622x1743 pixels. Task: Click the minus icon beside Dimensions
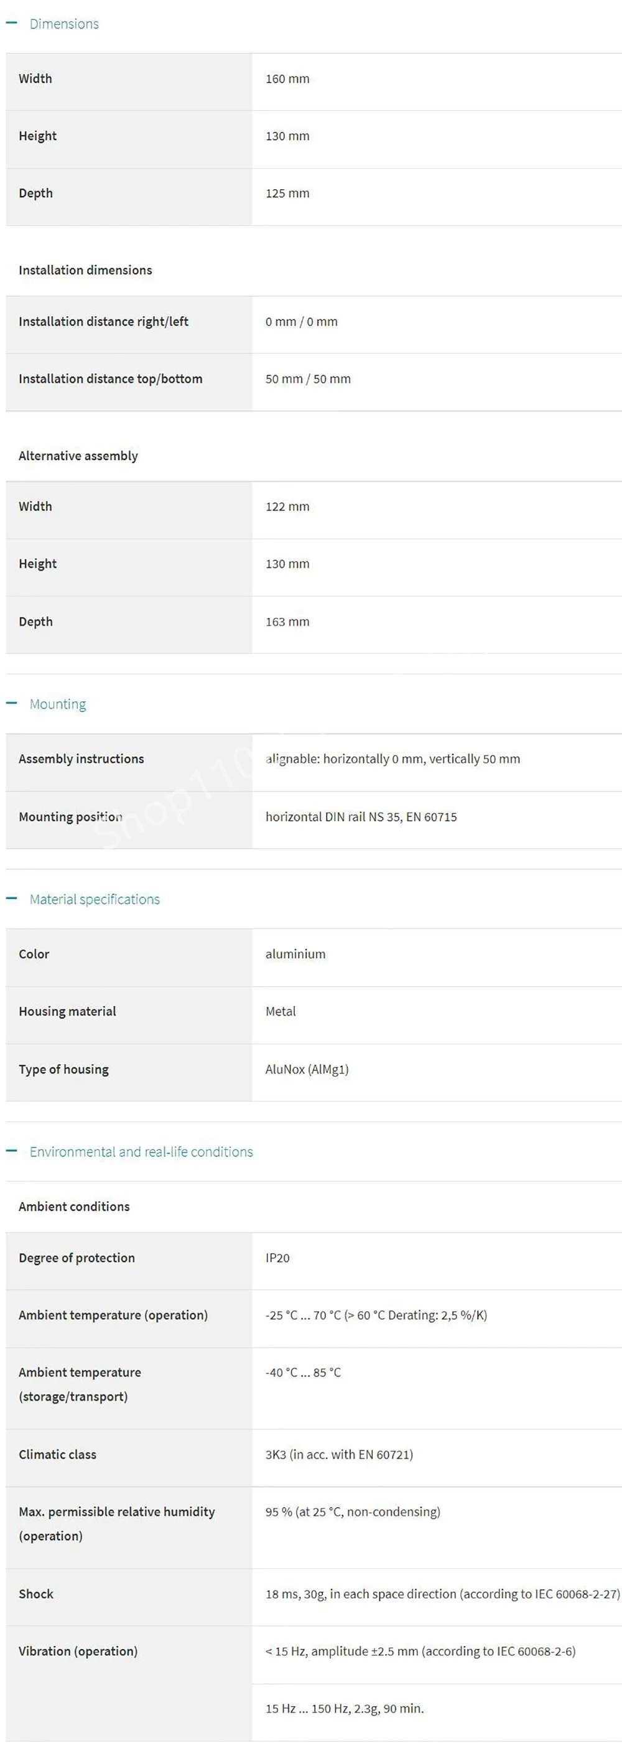11,23
